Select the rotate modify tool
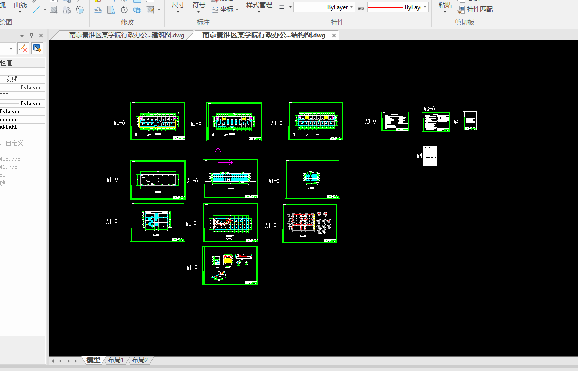This screenshot has width=578, height=371. pyautogui.click(x=124, y=10)
